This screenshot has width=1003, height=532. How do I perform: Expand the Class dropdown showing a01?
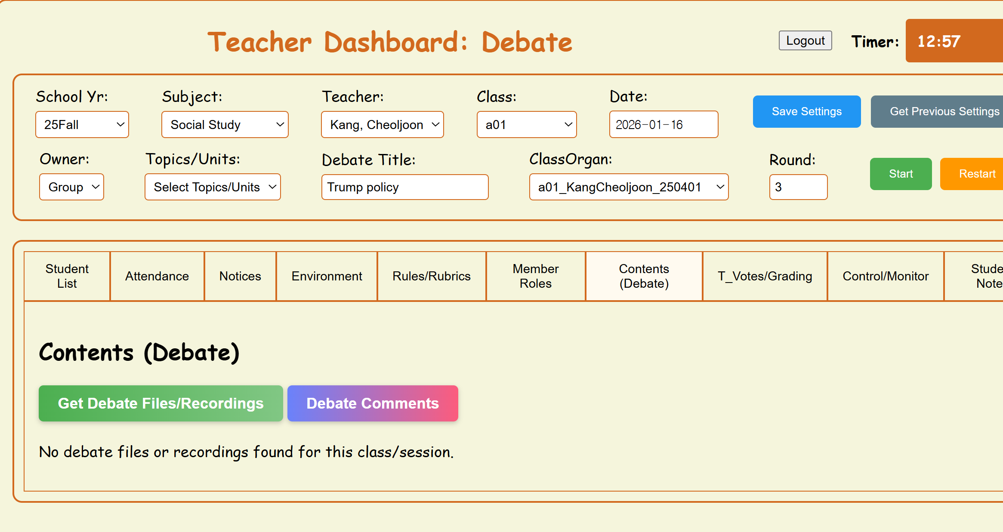[x=526, y=125]
